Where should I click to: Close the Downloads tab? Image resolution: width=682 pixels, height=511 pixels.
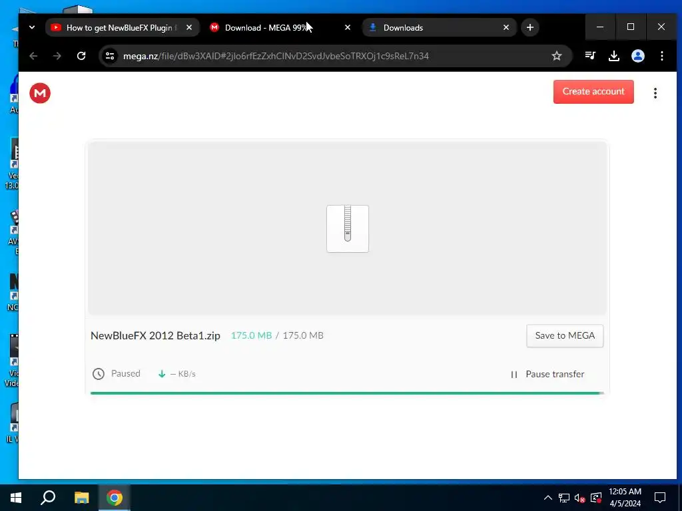coord(506,27)
